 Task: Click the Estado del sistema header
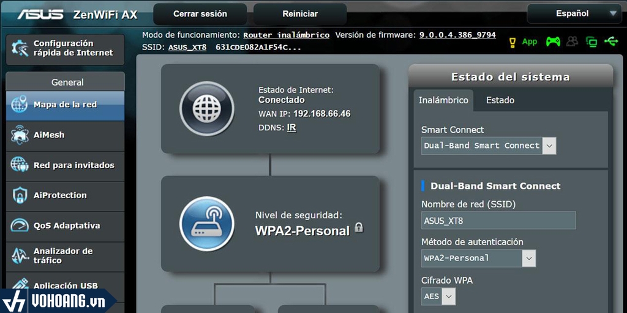point(511,77)
